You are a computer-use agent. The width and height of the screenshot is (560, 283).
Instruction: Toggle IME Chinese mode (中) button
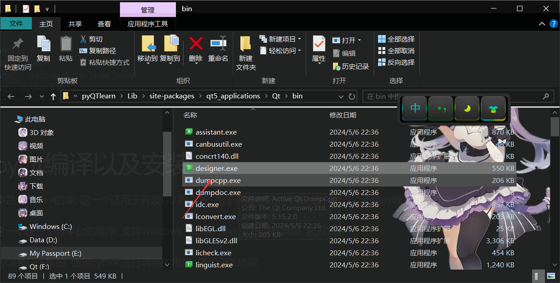415,108
